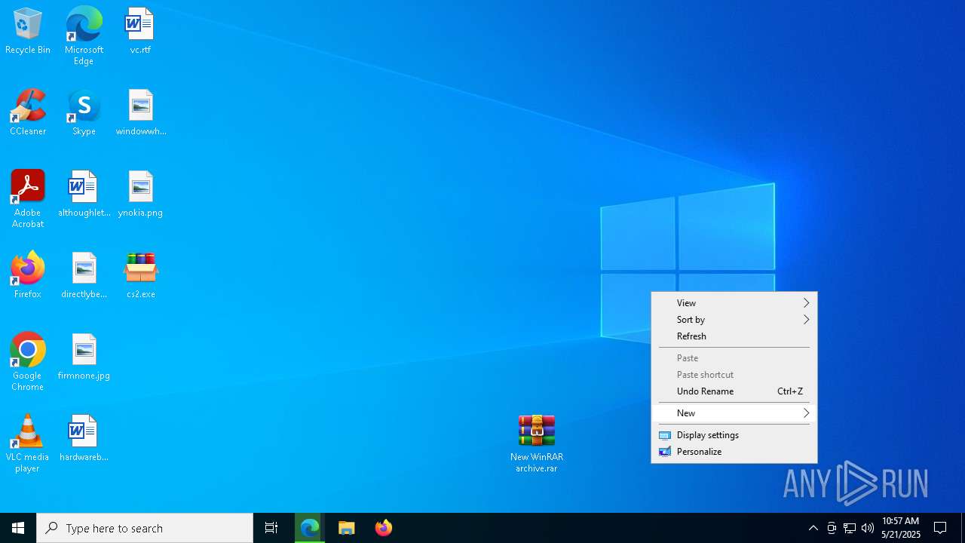Show hidden system tray icons
This screenshot has width=965, height=543.
813,528
